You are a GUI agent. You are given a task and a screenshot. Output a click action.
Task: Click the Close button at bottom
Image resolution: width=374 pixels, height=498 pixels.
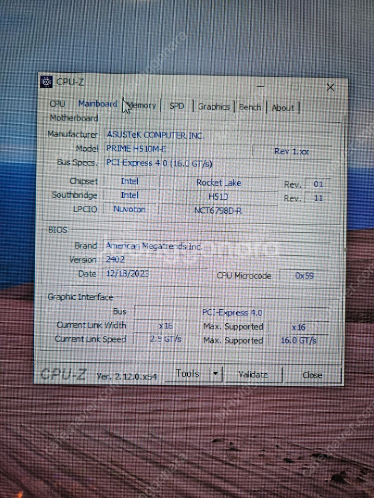point(312,375)
